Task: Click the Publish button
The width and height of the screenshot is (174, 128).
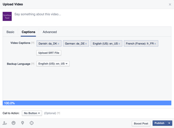Action: click(x=159, y=123)
